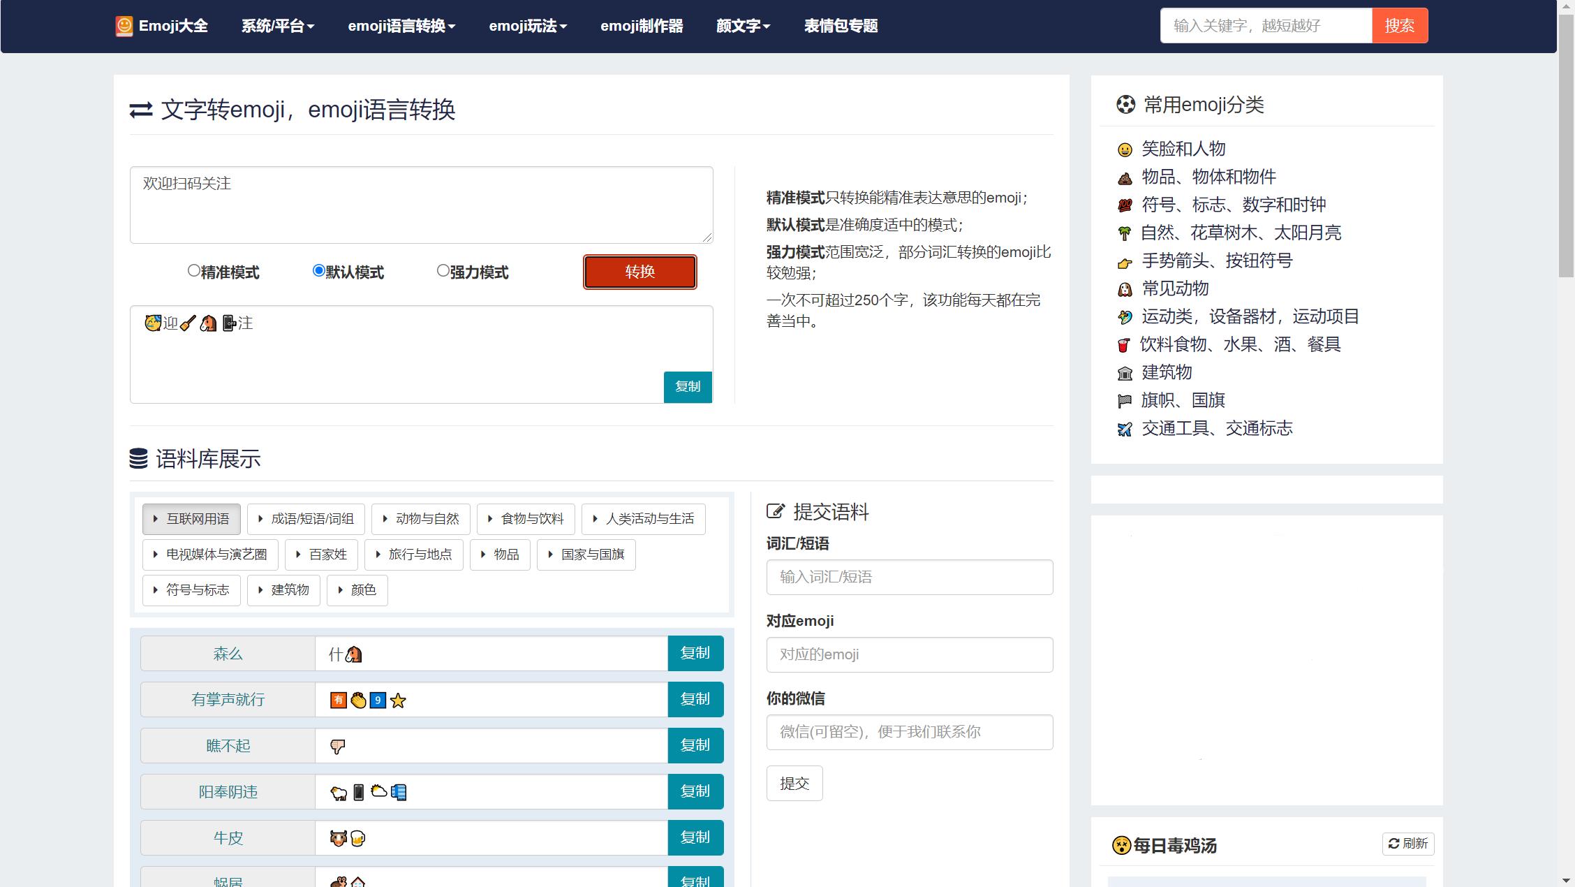Click the soccer ball icon beside 常用emoji分类
The width and height of the screenshot is (1575, 887).
pos(1125,103)
